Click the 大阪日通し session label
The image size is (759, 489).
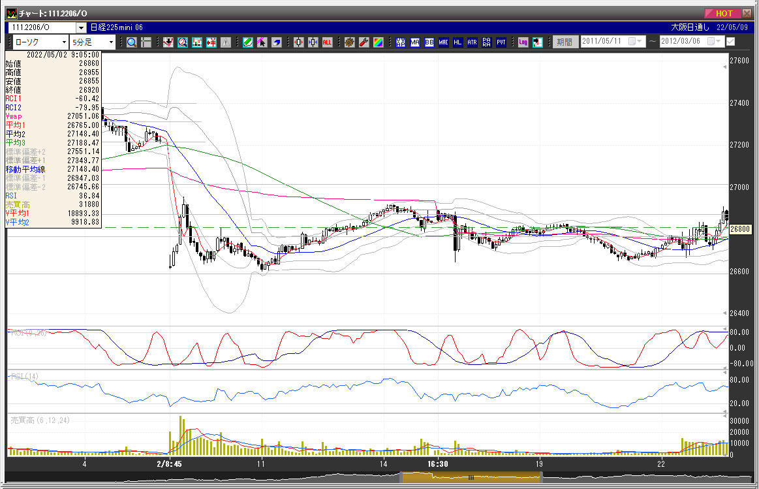[x=690, y=27]
